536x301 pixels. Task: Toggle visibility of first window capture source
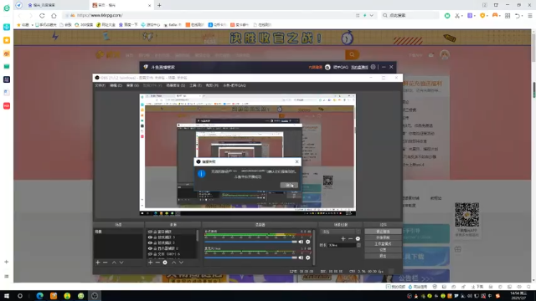click(x=150, y=232)
